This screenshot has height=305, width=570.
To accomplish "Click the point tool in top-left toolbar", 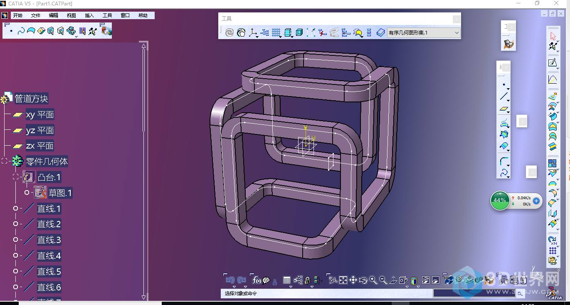I will tap(11, 31).
